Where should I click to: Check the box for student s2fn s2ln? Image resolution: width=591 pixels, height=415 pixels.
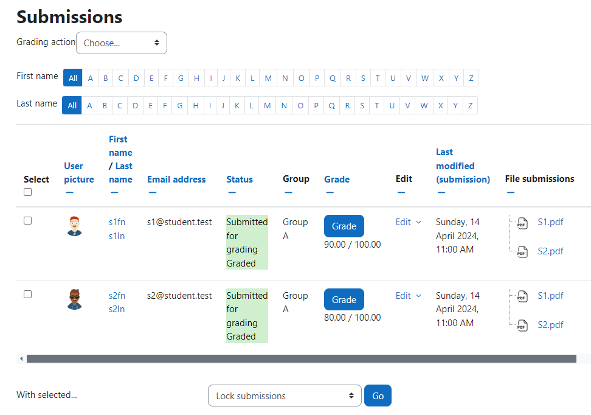click(27, 295)
